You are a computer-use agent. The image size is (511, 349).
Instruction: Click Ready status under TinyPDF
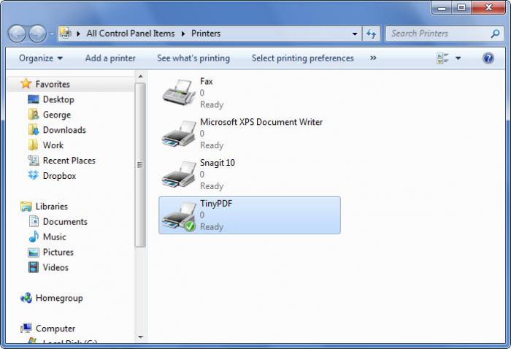[212, 227]
